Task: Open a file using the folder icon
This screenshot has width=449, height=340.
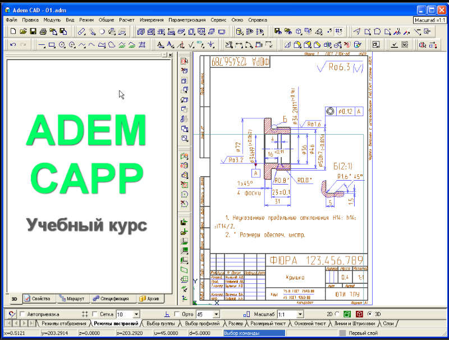Action: click(23, 31)
